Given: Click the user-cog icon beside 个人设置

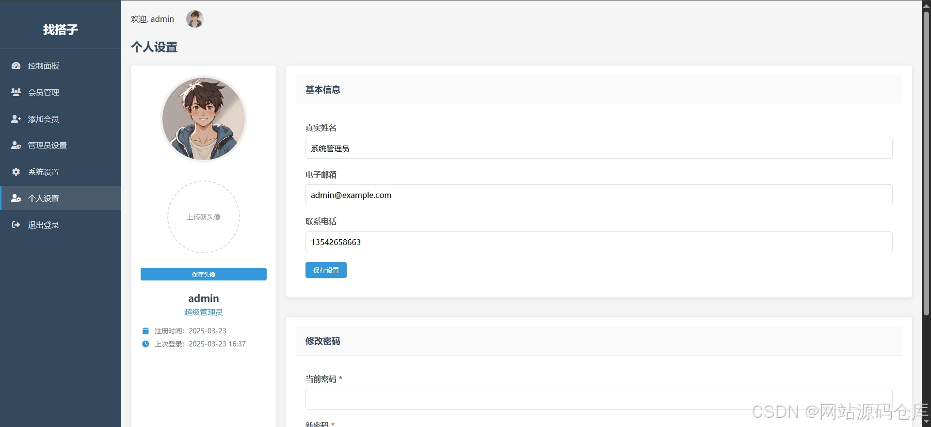Looking at the screenshot, I should pyautogui.click(x=16, y=198).
